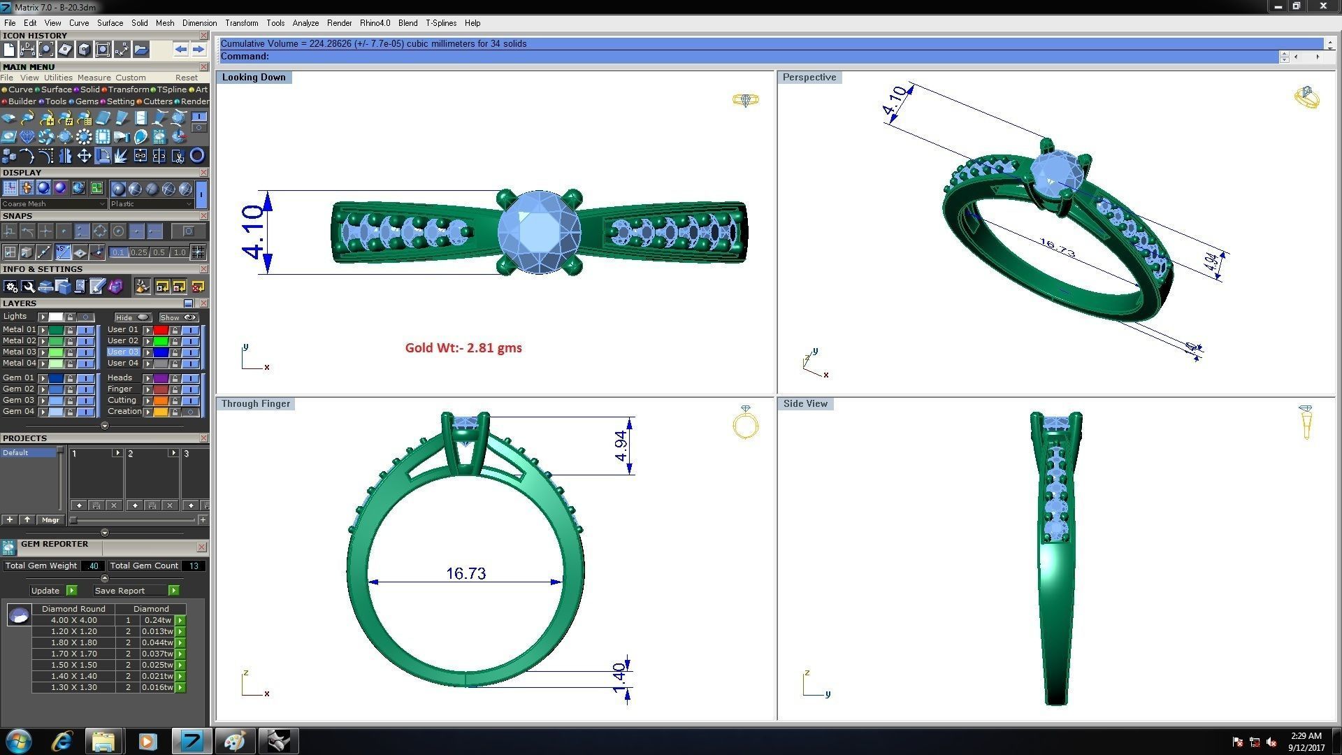Open the Analyze menu
This screenshot has height=755, width=1342.
point(305,23)
